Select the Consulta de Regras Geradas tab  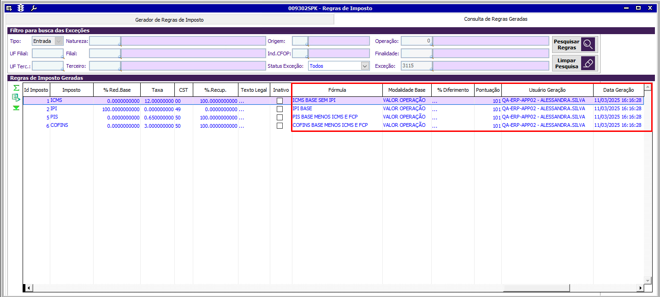(x=496, y=19)
